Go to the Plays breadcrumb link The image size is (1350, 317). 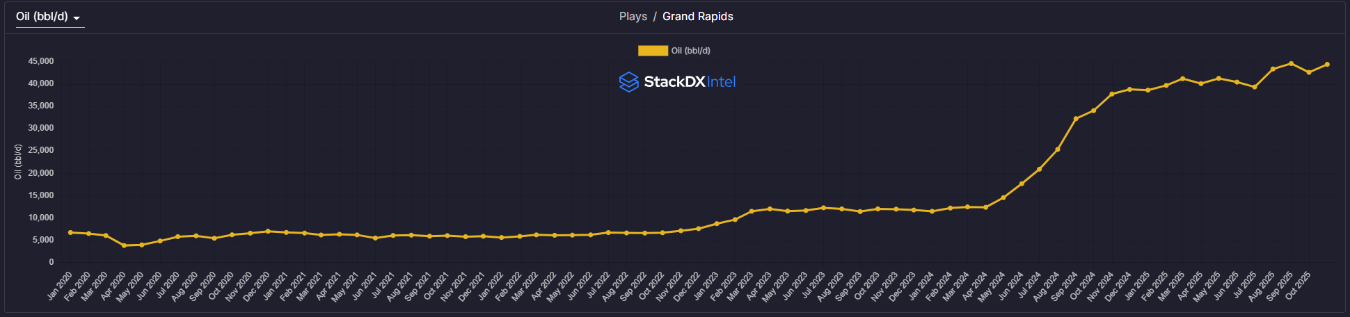pyautogui.click(x=633, y=17)
